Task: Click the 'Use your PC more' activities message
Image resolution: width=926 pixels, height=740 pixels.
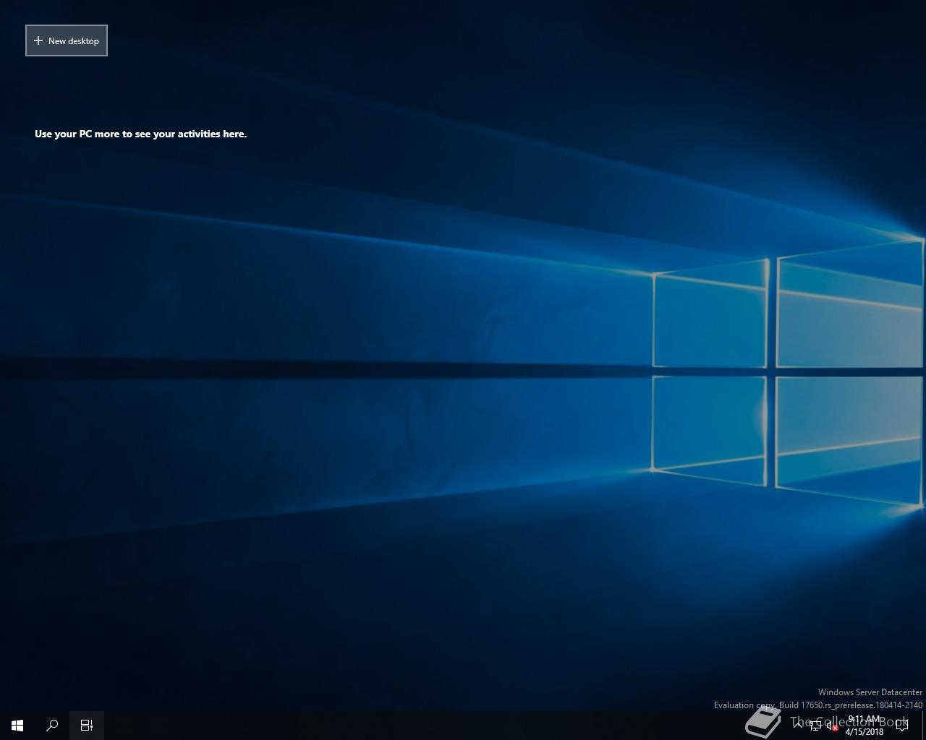Action: click(x=140, y=134)
